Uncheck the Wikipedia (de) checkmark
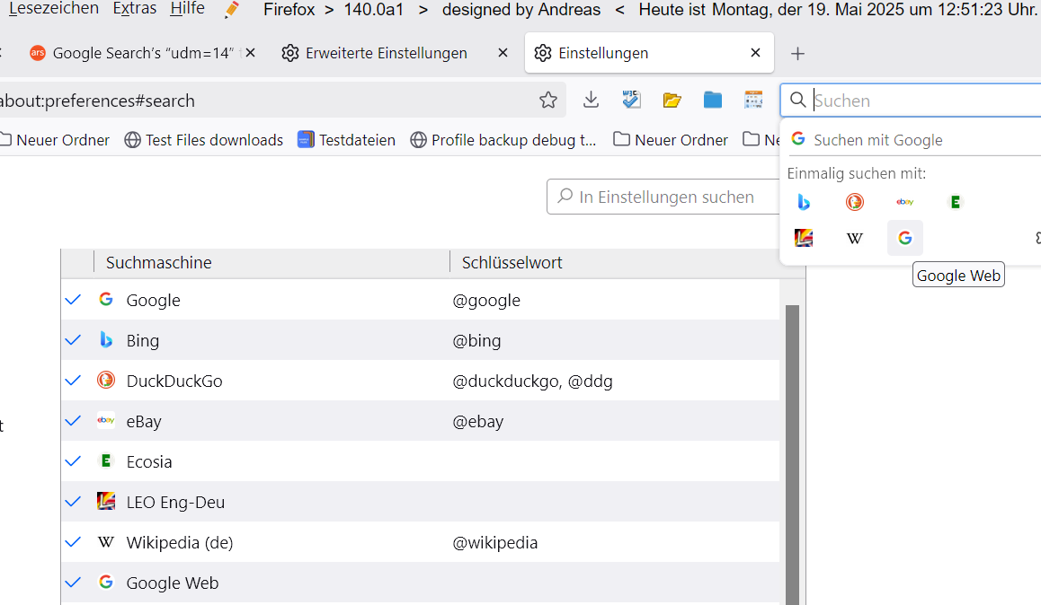Screen dimensions: 1041x605 click(73, 542)
